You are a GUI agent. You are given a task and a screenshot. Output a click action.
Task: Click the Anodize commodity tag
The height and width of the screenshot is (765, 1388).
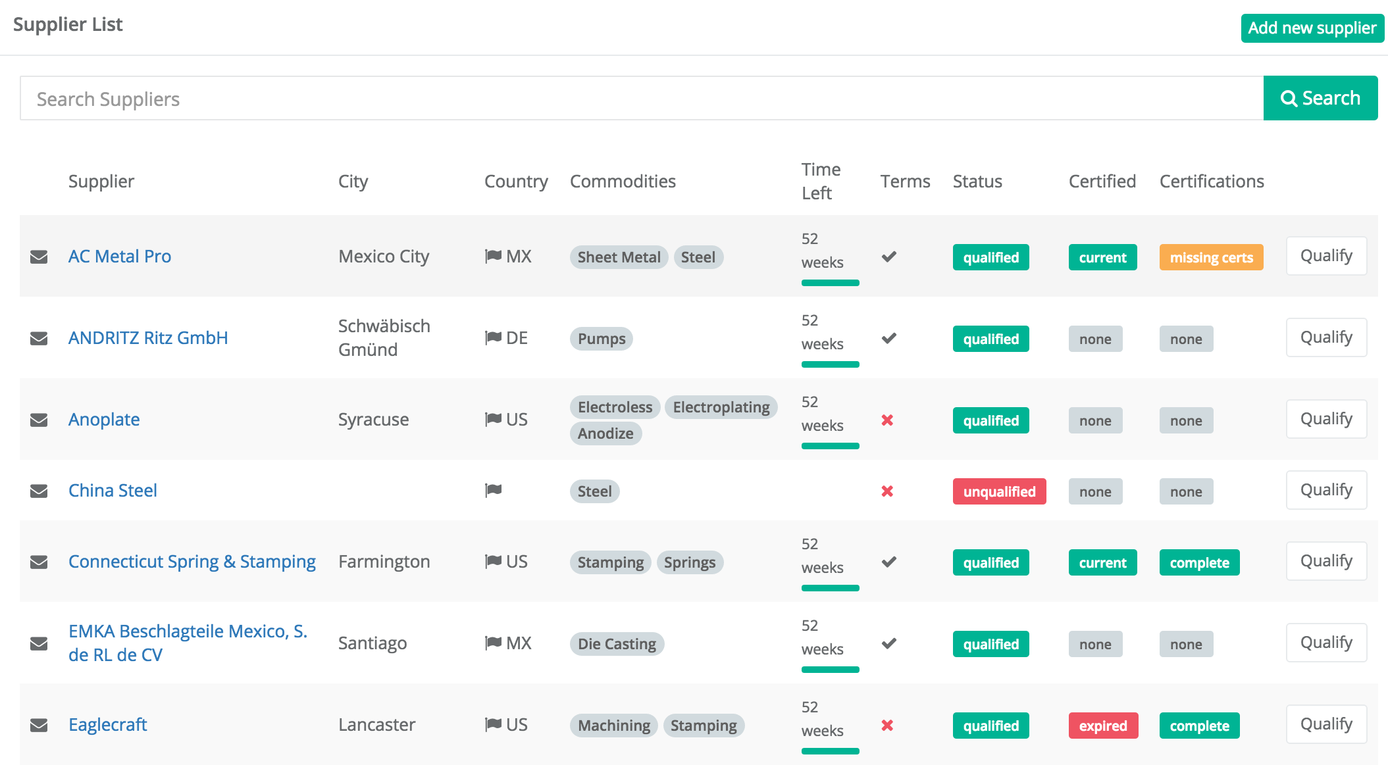pos(605,433)
